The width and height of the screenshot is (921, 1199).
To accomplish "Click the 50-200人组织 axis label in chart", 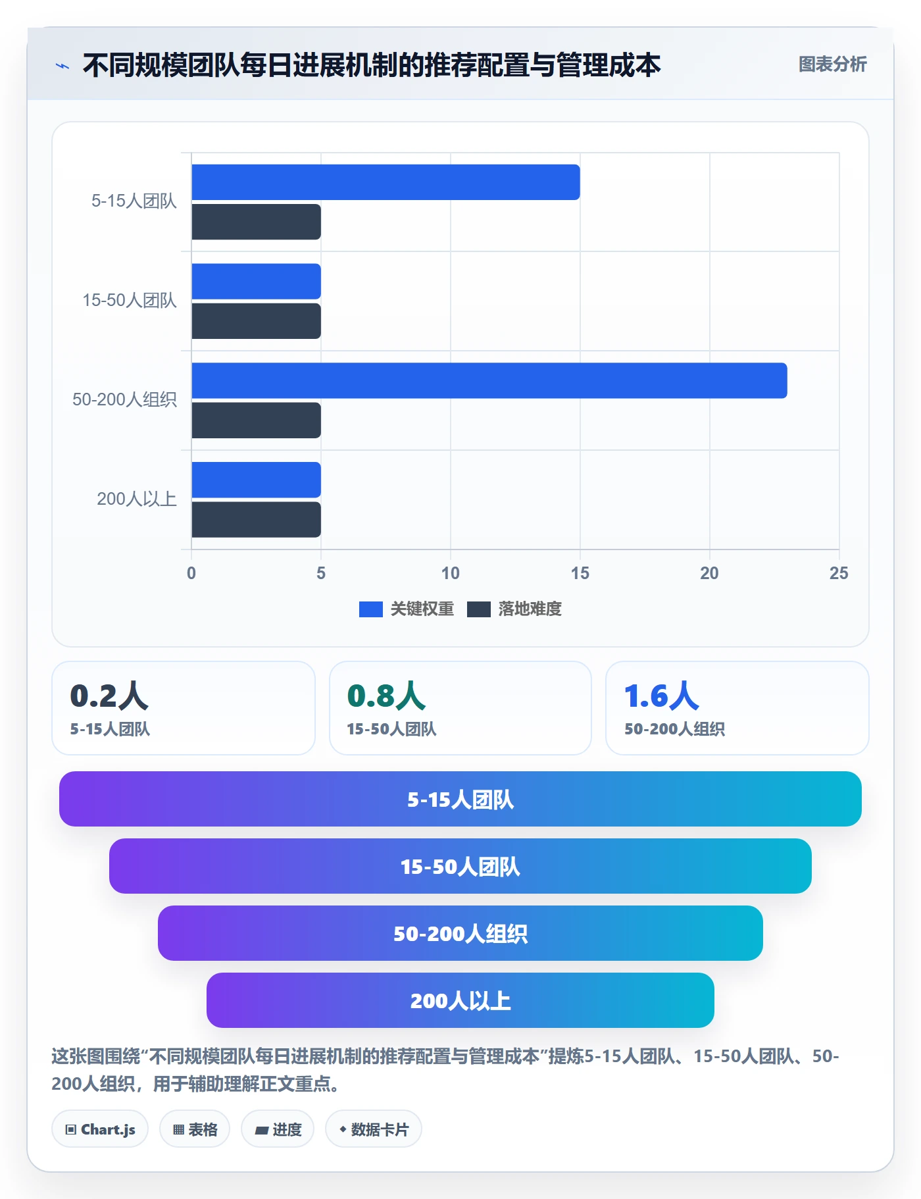I will [x=124, y=400].
